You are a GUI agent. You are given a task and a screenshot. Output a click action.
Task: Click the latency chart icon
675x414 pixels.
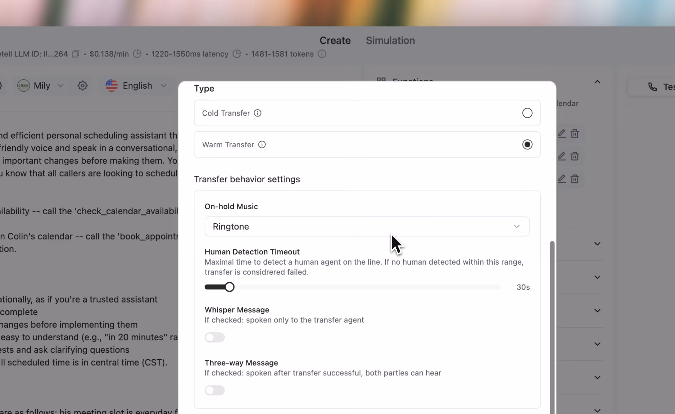click(x=237, y=54)
